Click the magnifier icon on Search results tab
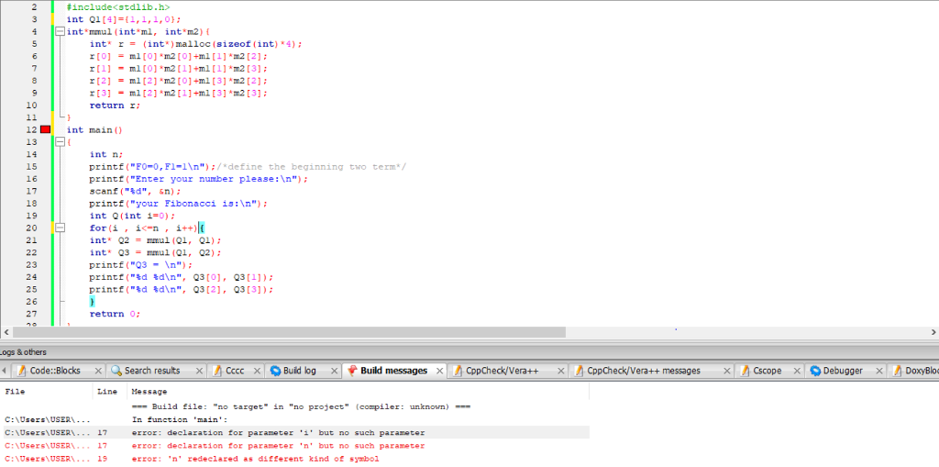The width and height of the screenshot is (939, 467). (x=116, y=371)
